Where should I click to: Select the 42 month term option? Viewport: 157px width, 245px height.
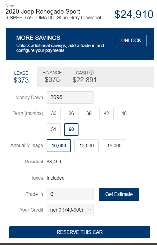point(106,113)
